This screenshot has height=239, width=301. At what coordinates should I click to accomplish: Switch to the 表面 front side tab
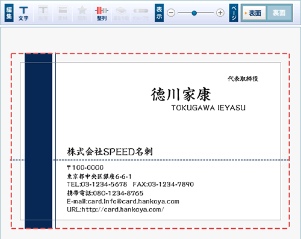[254, 13]
